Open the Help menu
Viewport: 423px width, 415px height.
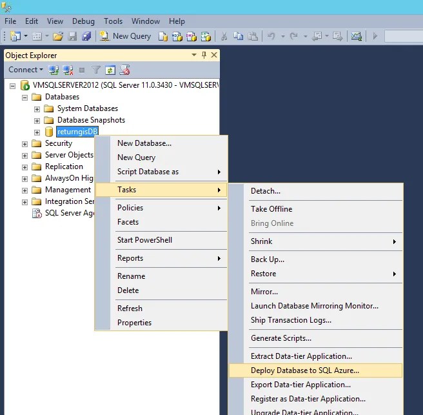coord(177,21)
